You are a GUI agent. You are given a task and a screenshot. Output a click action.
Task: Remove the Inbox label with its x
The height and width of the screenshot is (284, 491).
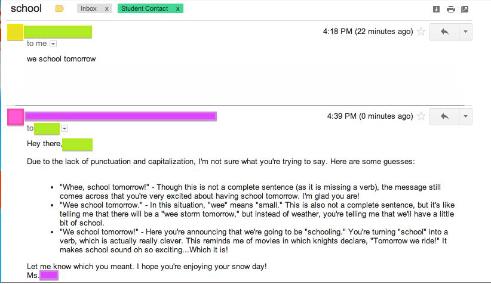point(106,9)
